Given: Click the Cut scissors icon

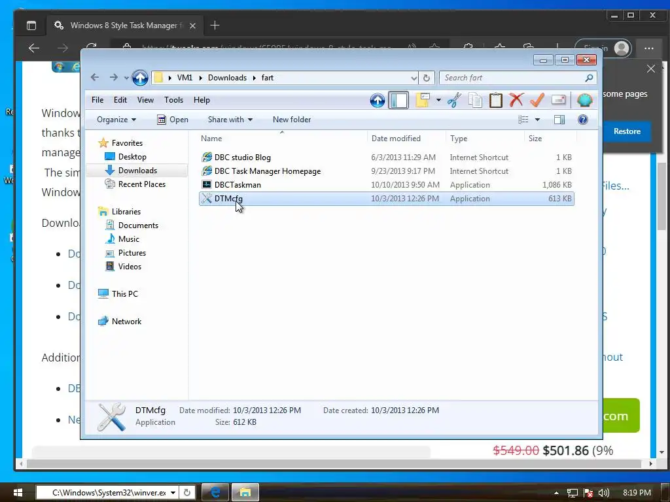Looking at the screenshot, I should pyautogui.click(x=454, y=100).
